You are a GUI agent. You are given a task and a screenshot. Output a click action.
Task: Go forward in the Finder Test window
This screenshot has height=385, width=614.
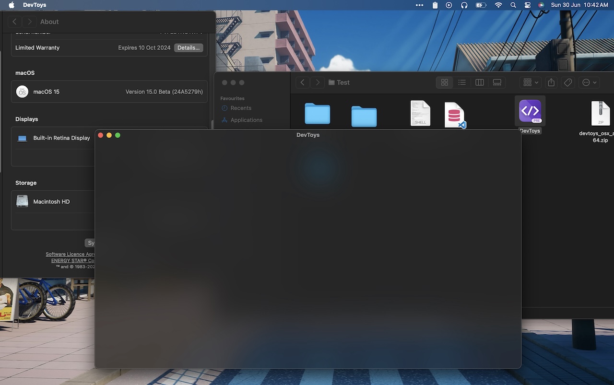pyautogui.click(x=317, y=82)
